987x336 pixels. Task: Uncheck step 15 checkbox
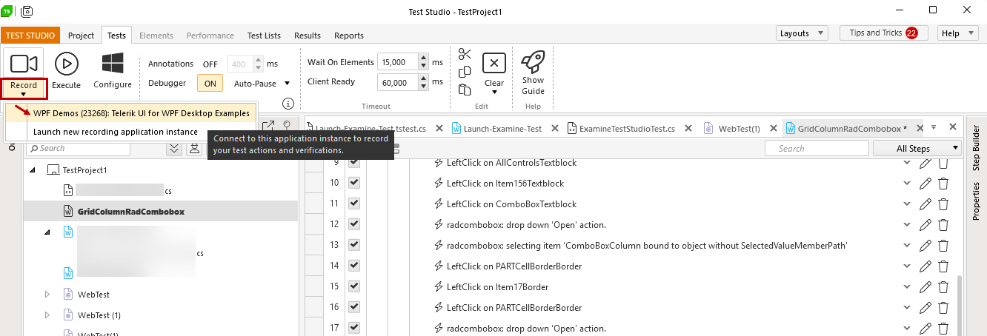coord(353,286)
